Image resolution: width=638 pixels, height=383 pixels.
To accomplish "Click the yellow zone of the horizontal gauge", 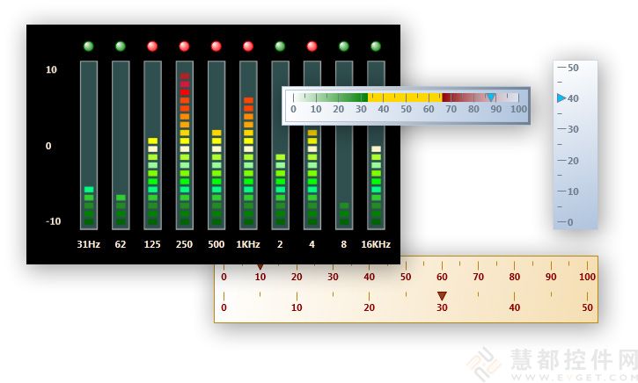I will tap(404, 97).
